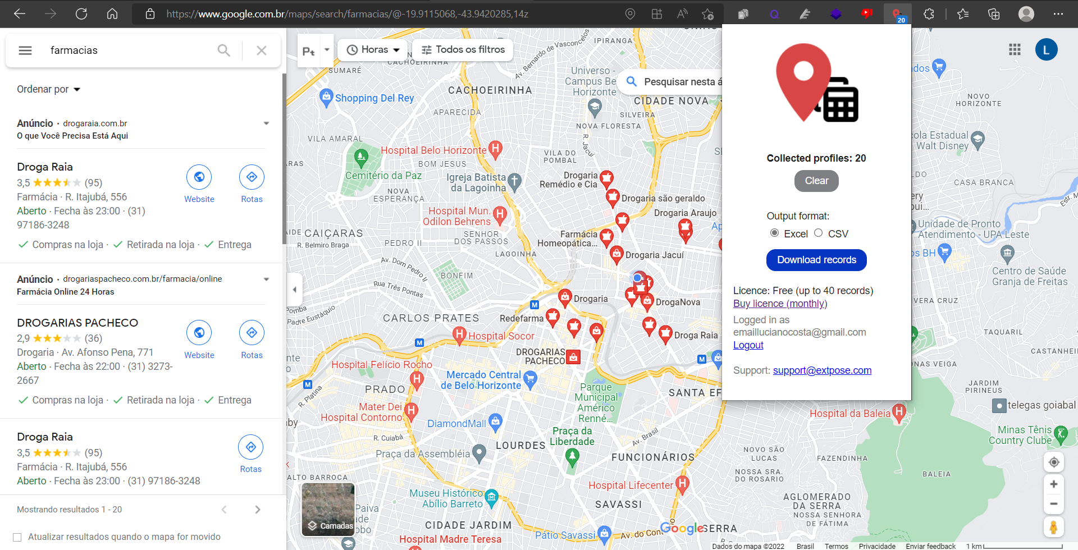Show my location on the map
Image resolution: width=1078 pixels, height=550 pixels.
(1054, 462)
